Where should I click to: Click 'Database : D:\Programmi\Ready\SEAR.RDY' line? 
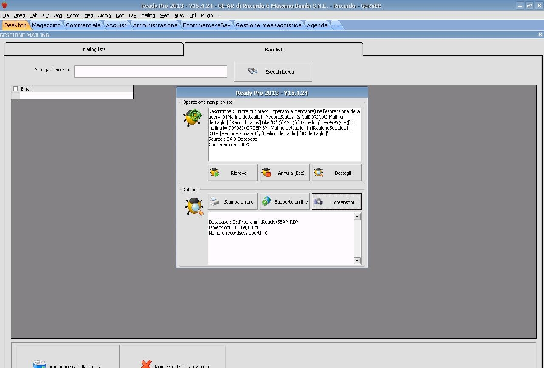click(x=253, y=222)
